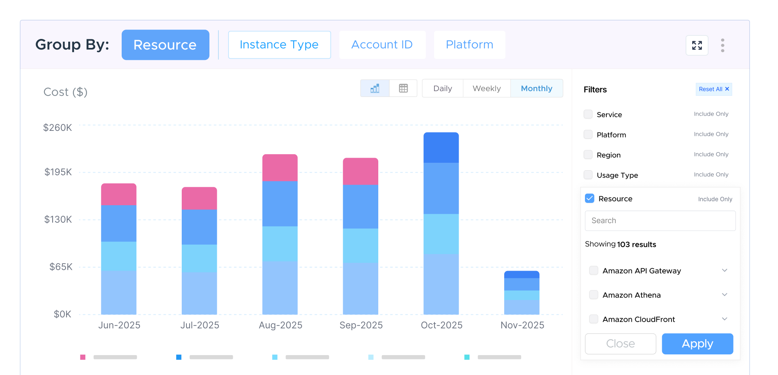Select the Daily view tab

click(x=443, y=88)
